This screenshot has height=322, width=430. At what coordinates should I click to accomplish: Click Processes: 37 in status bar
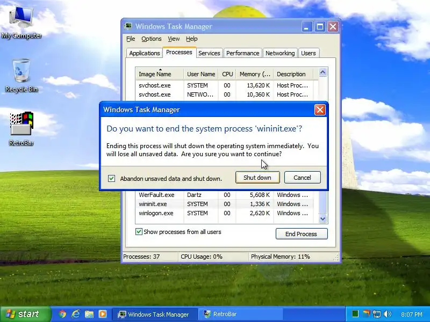pos(141,257)
